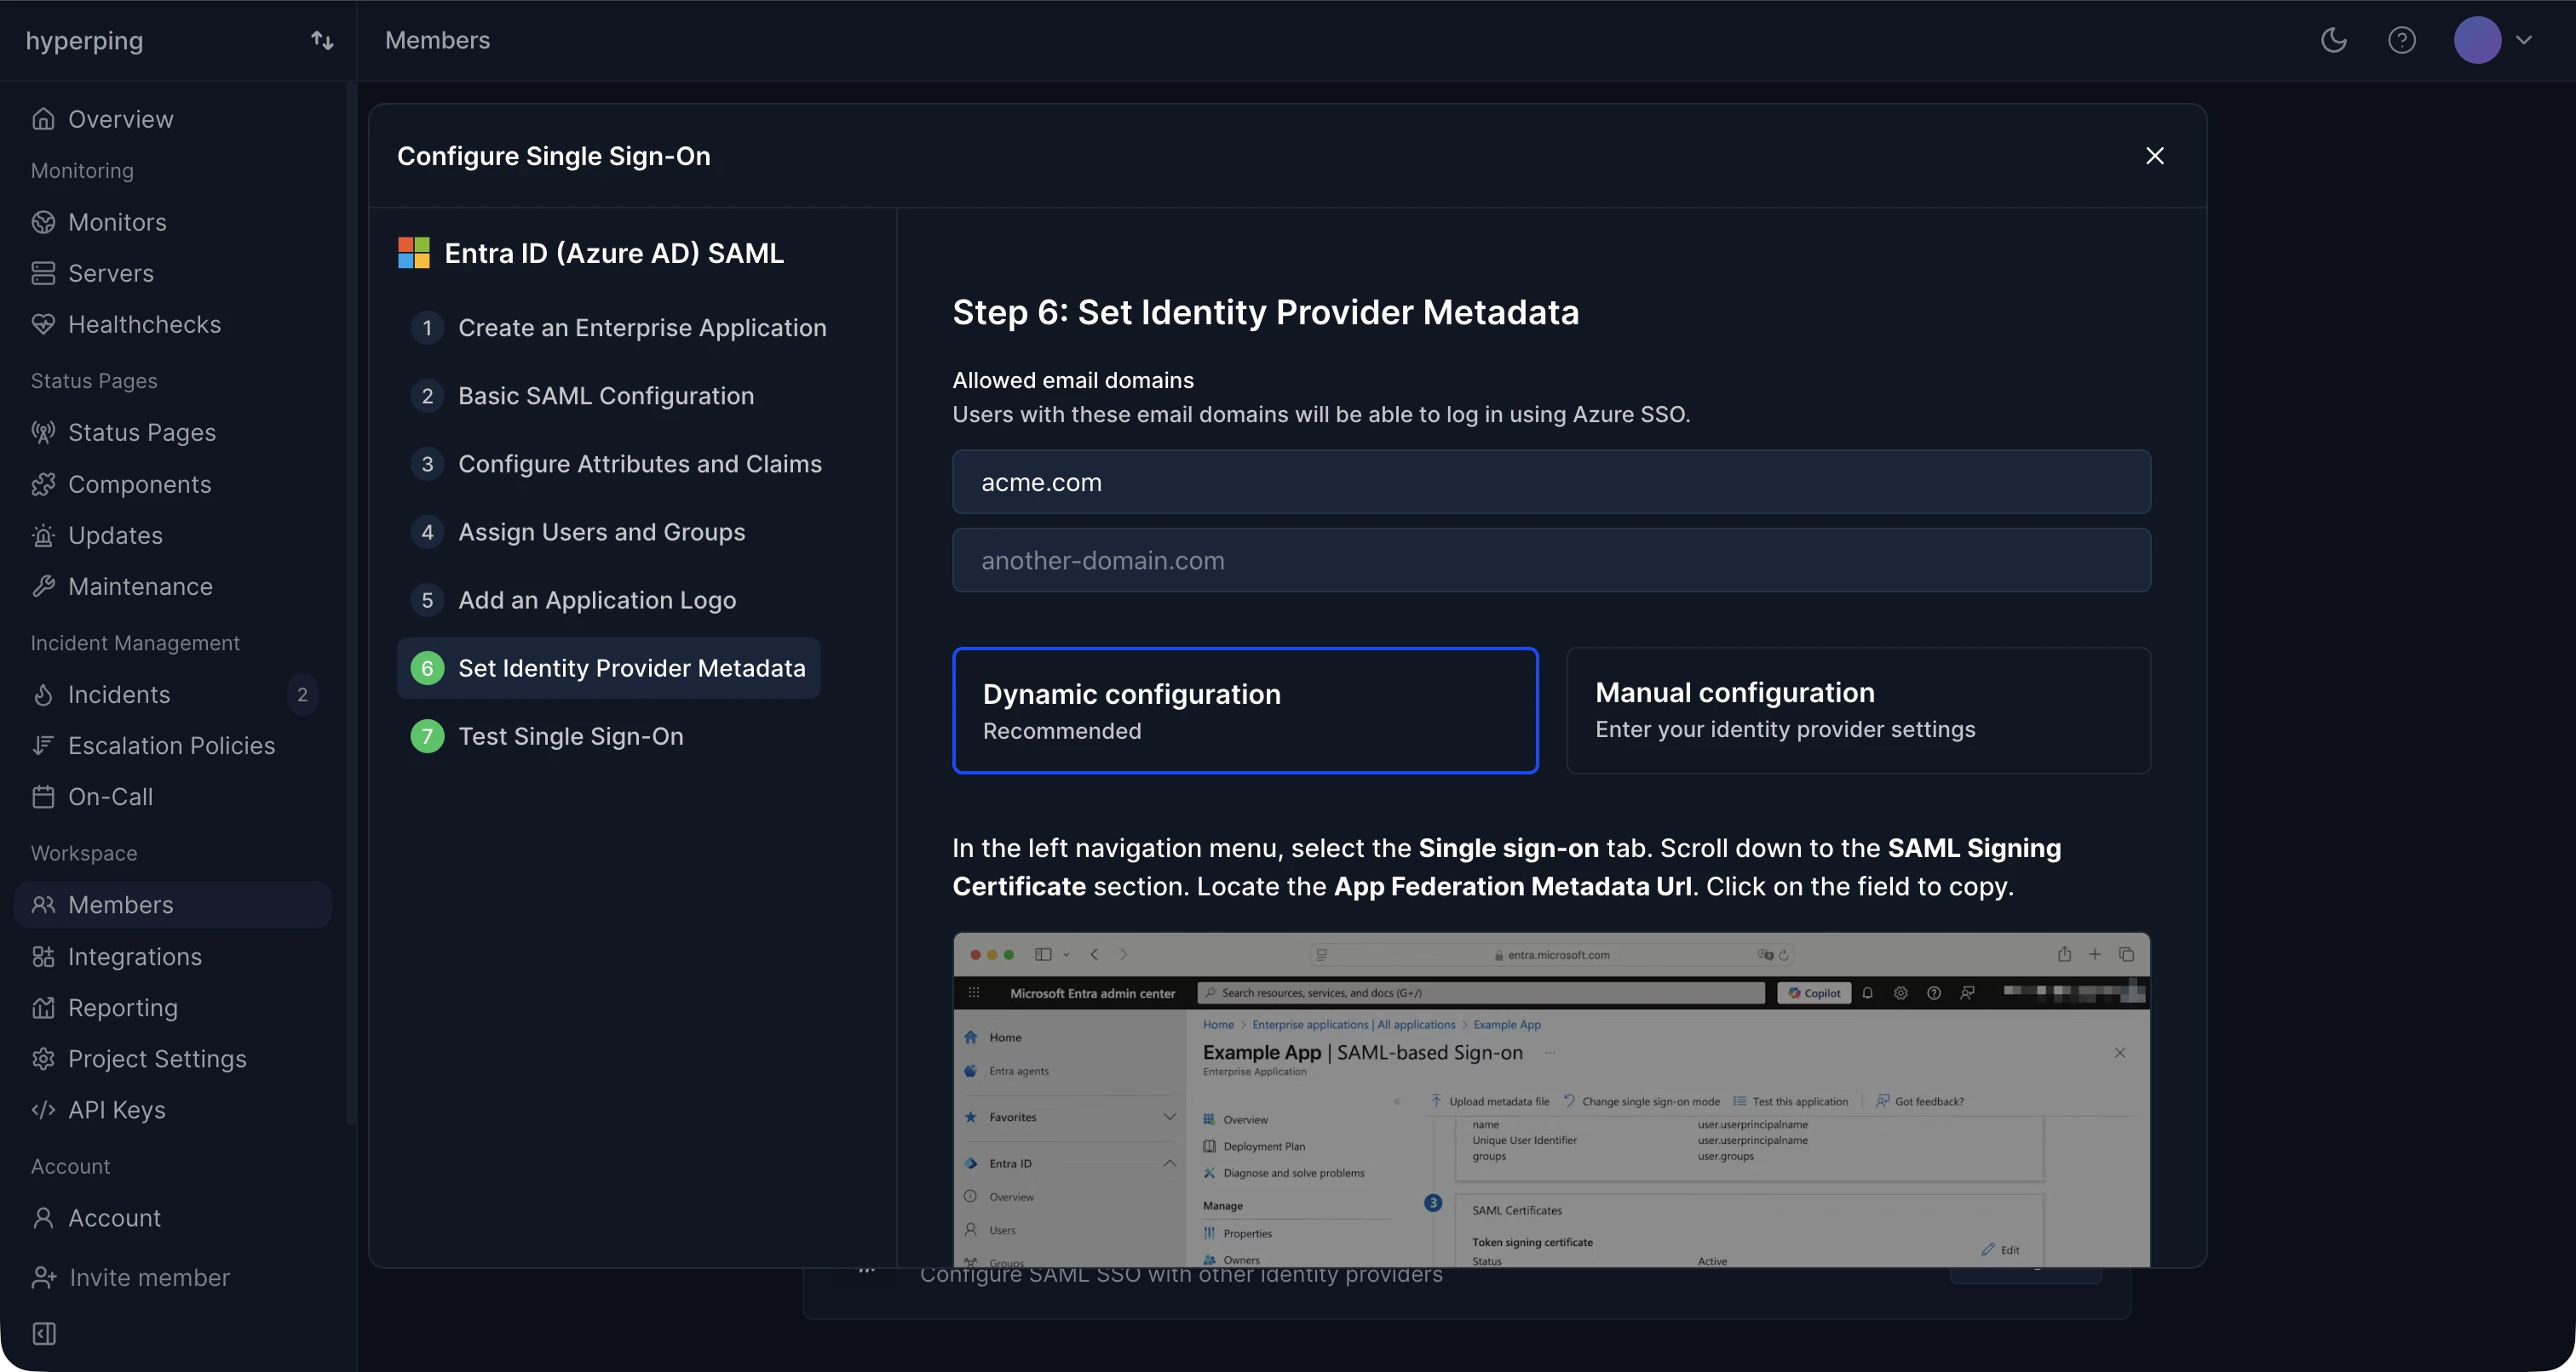Click the Servers stack icon
Screen dimensions: 2576x1372
click(x=43, y=273)
